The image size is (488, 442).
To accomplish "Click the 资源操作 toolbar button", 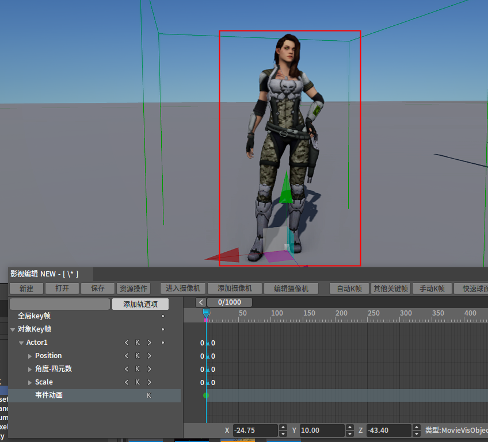I will point(132,289).
